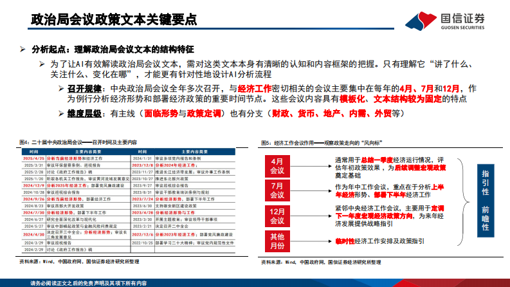
Task: Click the table date cell 2023/2/21
Action: click(x=142, y=226)
